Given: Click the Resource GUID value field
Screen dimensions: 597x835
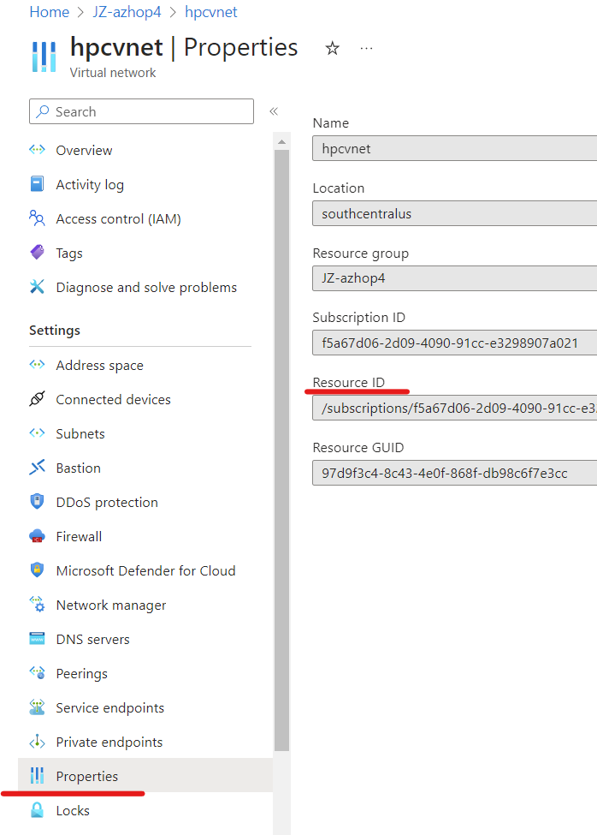Looking at the screenshot, I should (454, 473).
